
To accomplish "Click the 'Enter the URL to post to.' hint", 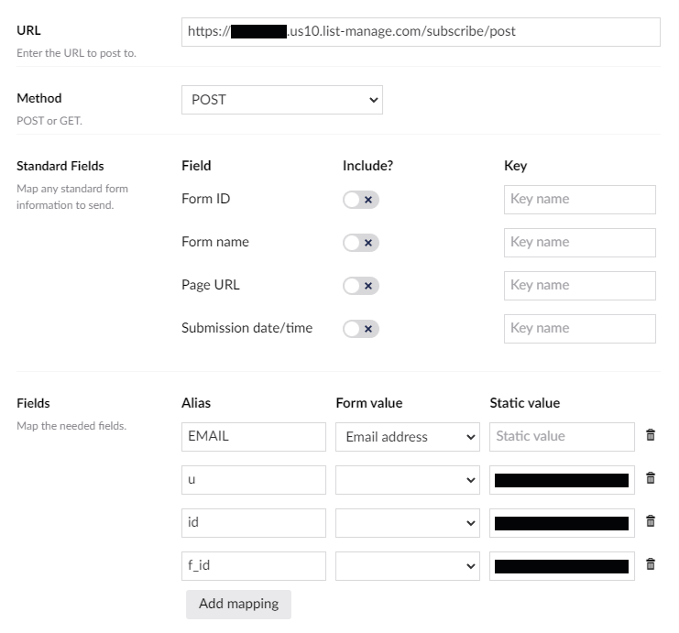I will [76, 53].
